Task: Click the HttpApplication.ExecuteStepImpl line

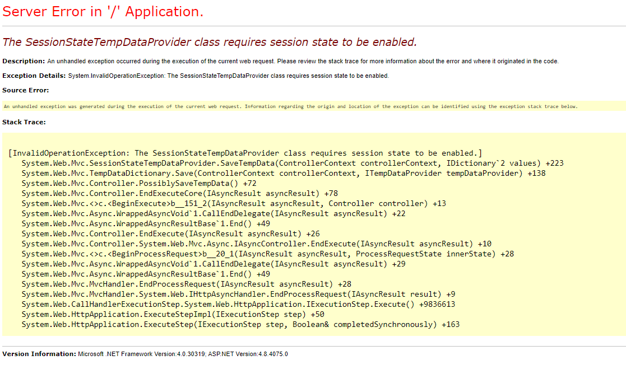Action: (x=168, y=314)
